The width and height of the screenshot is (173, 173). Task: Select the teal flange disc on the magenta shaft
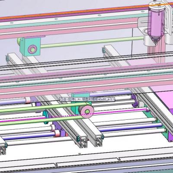45,117
